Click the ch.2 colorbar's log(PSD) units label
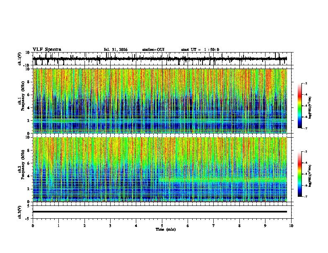328x253 pixels. tap(310, 176)
